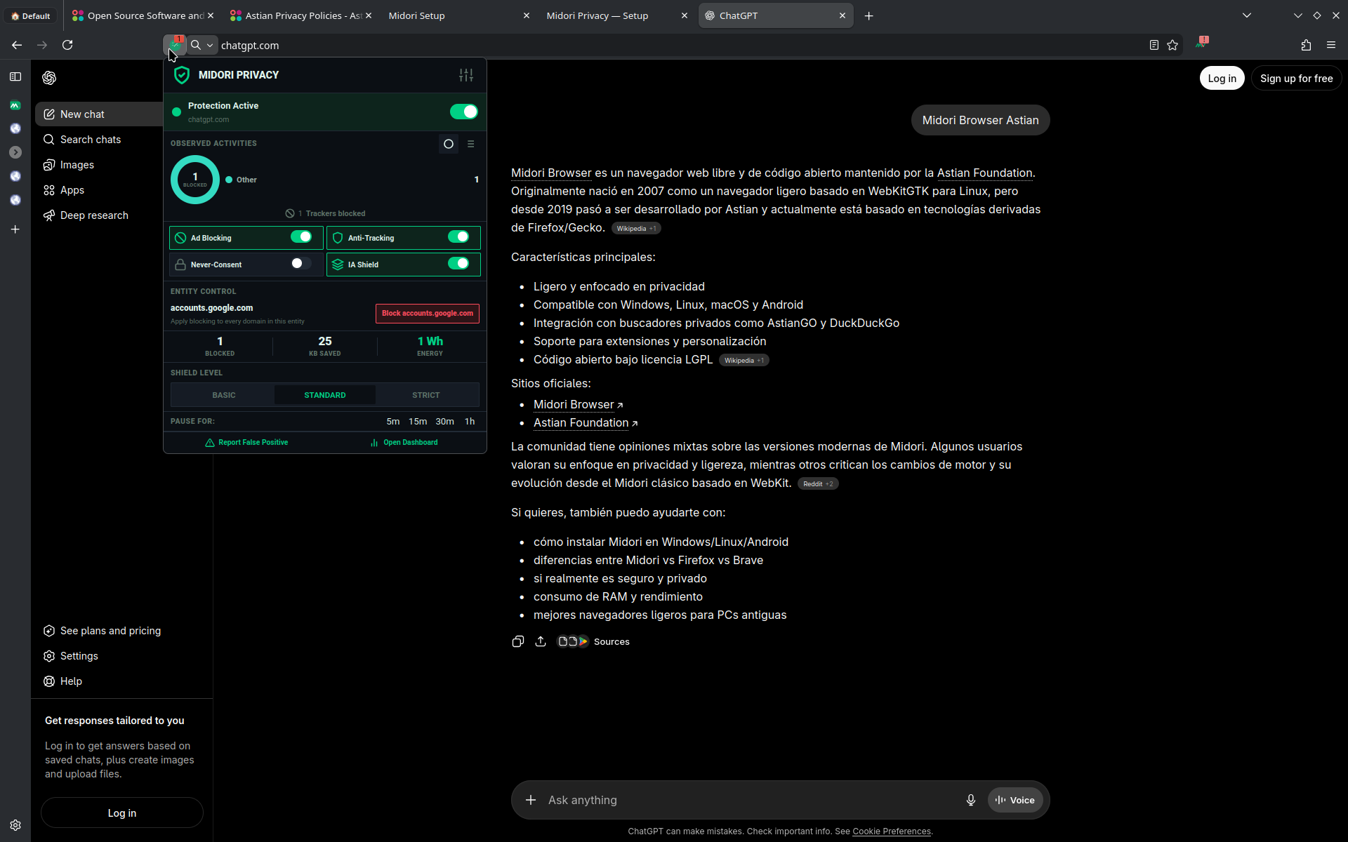Switch observed activities to list view
The width and height of the screenshot is (1348, 842).
471,144
